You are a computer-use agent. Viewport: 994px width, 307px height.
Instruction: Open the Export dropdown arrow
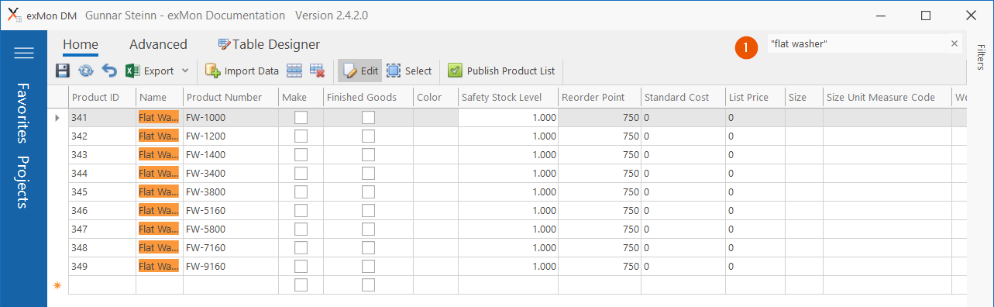(185, 71)
